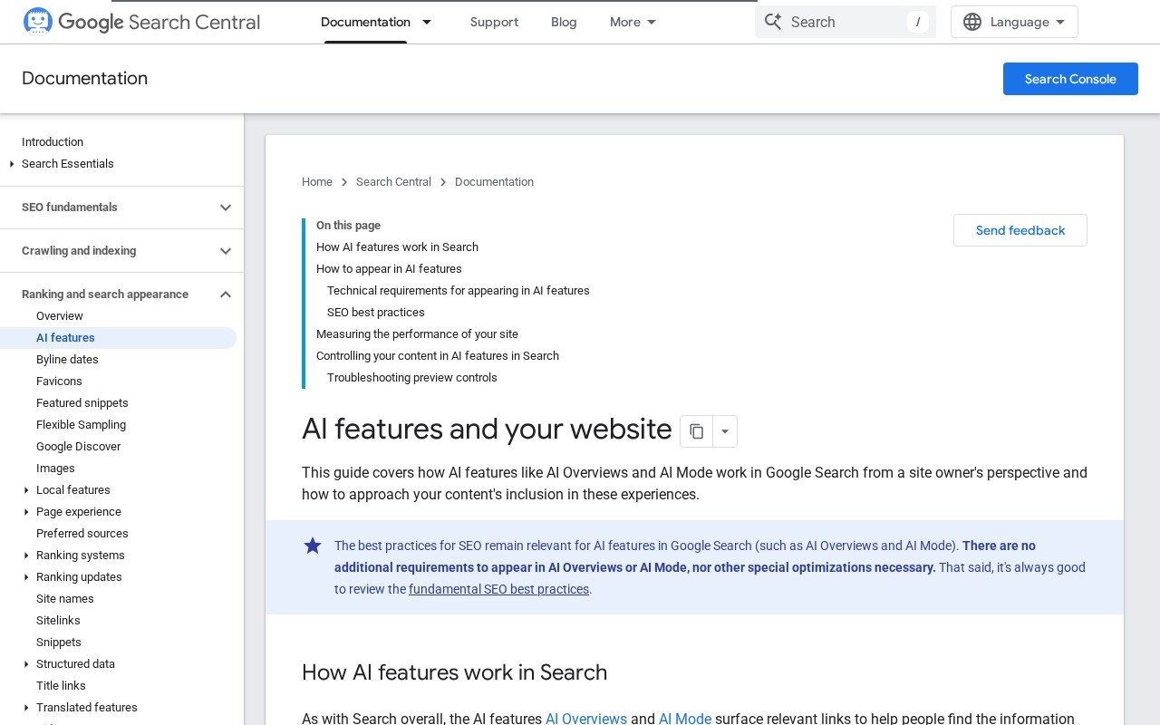
Task: Open Site names in the sidebar
Action: [65, 599]
